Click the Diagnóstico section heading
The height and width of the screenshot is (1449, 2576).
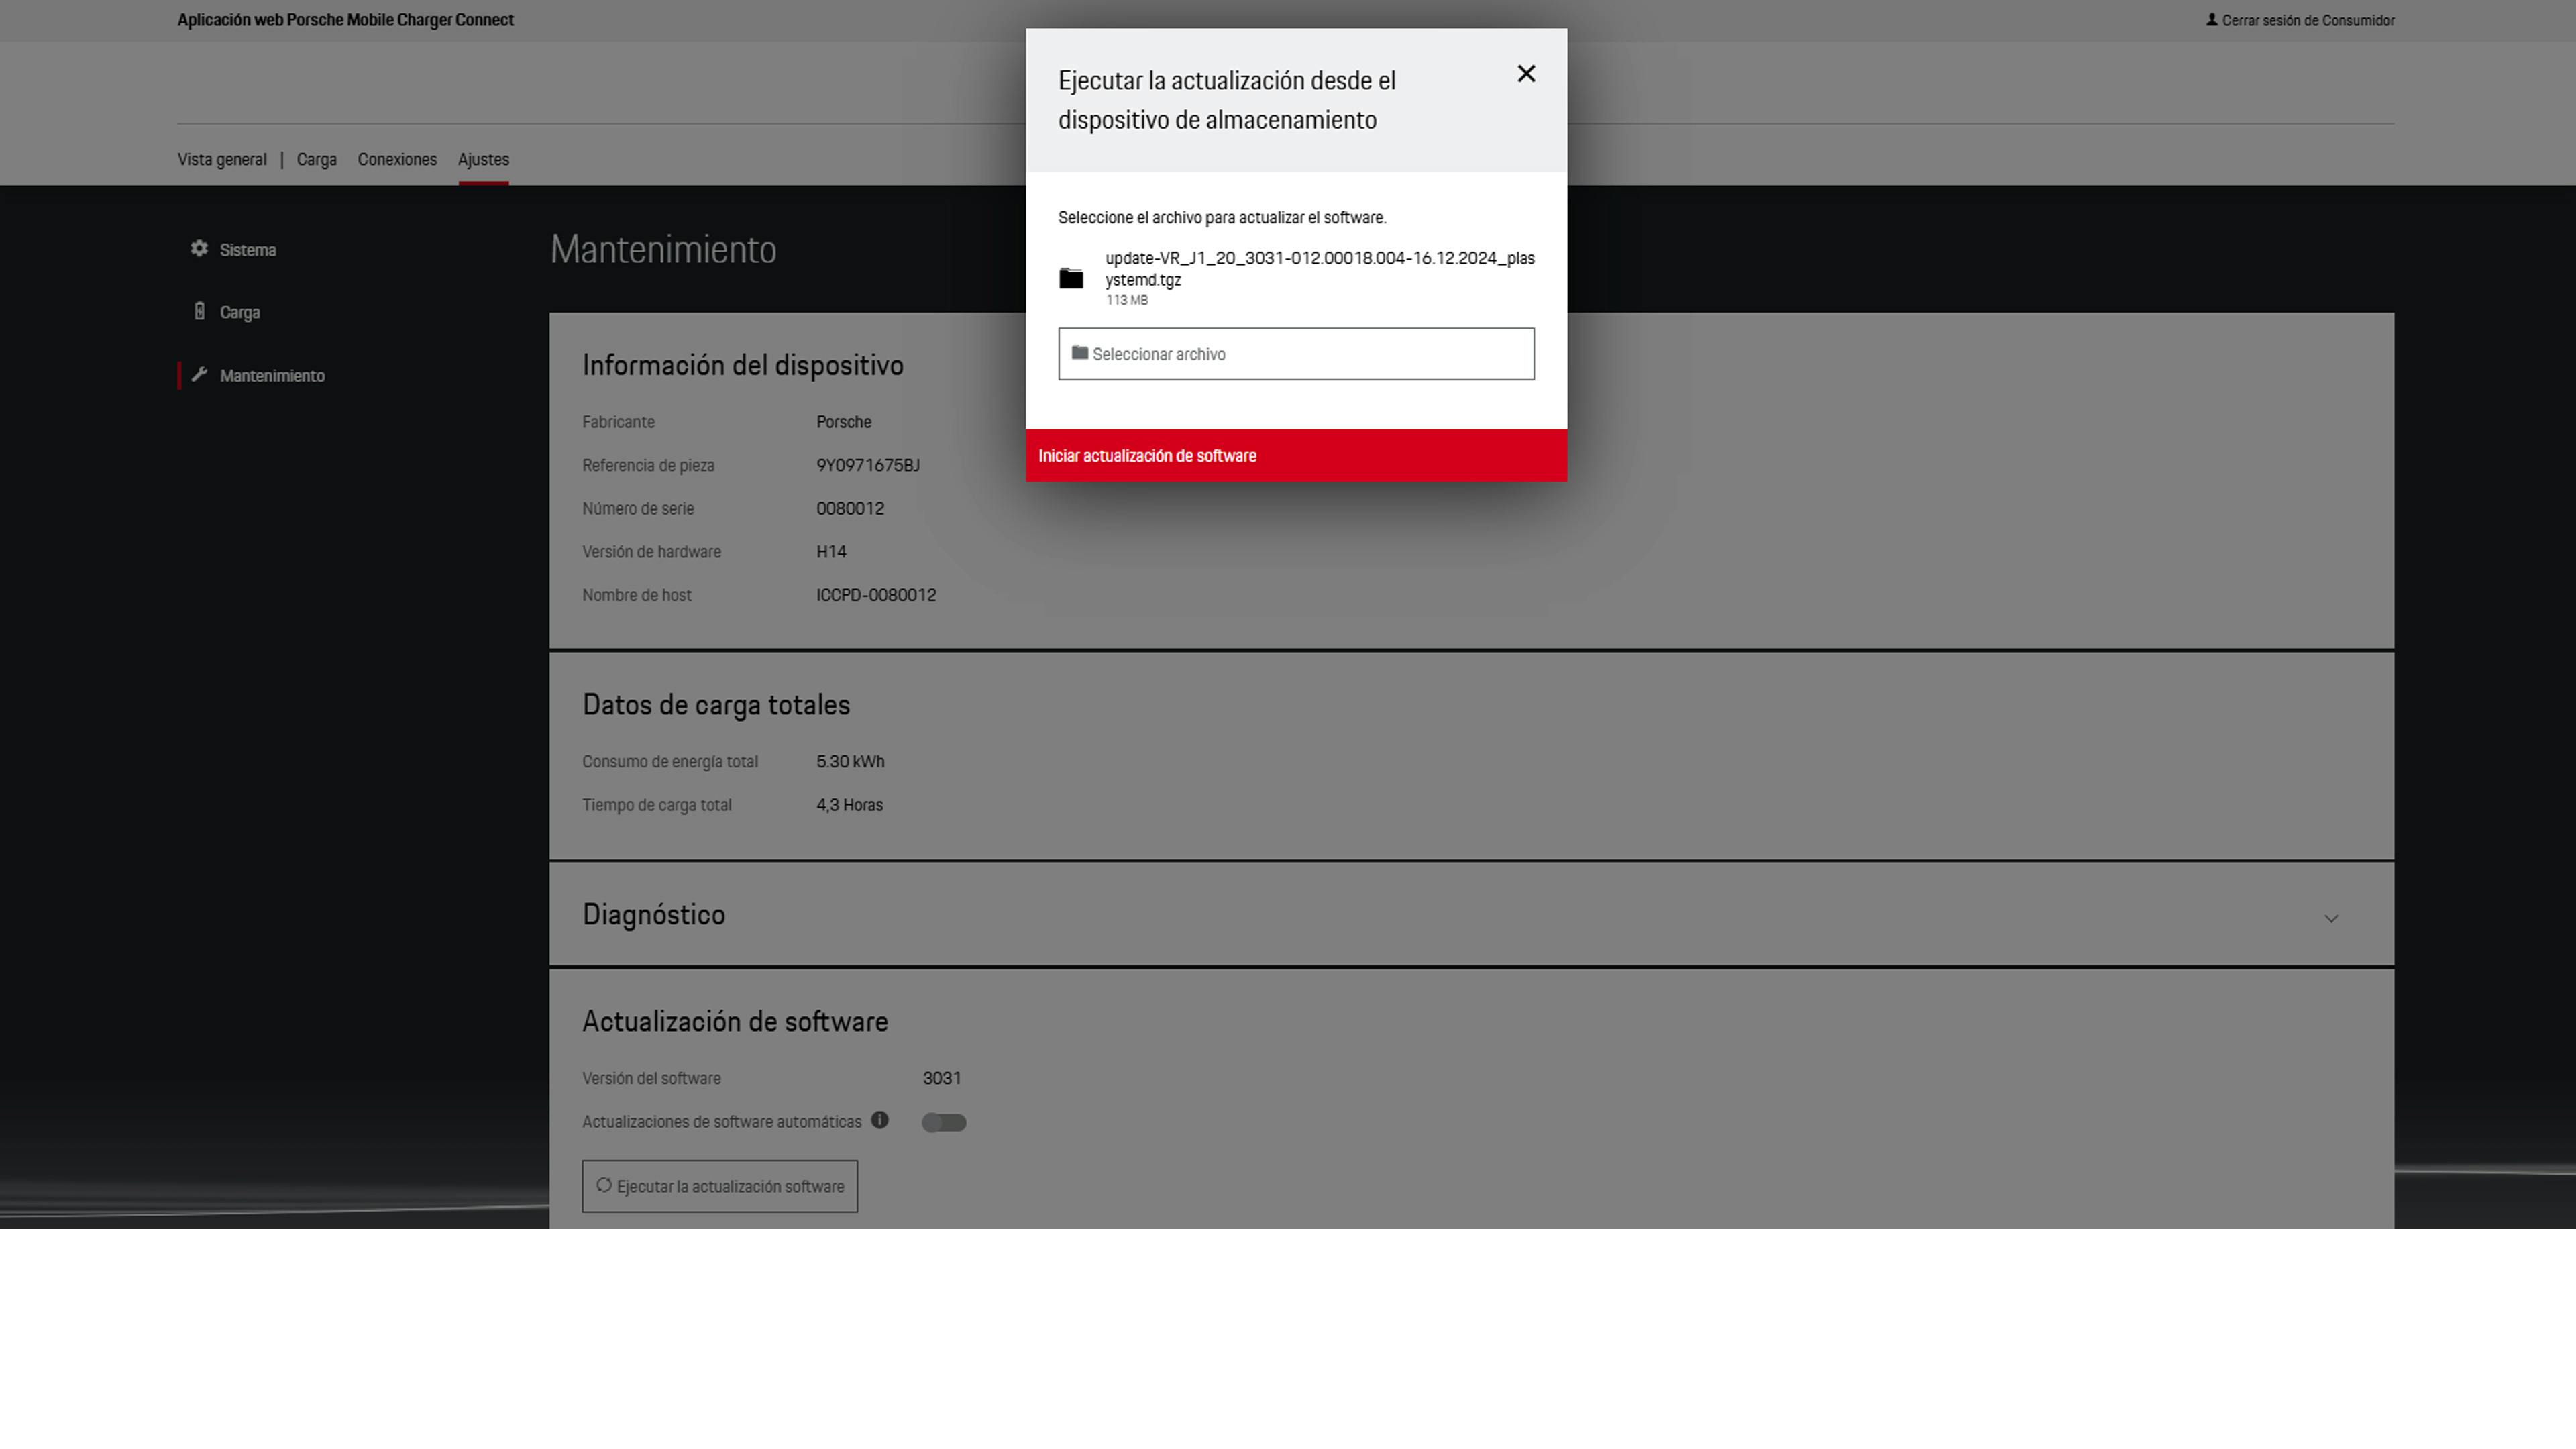click(654, 915)
